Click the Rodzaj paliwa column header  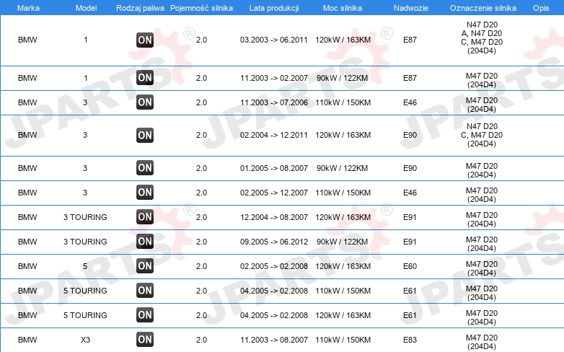point(141,8)
